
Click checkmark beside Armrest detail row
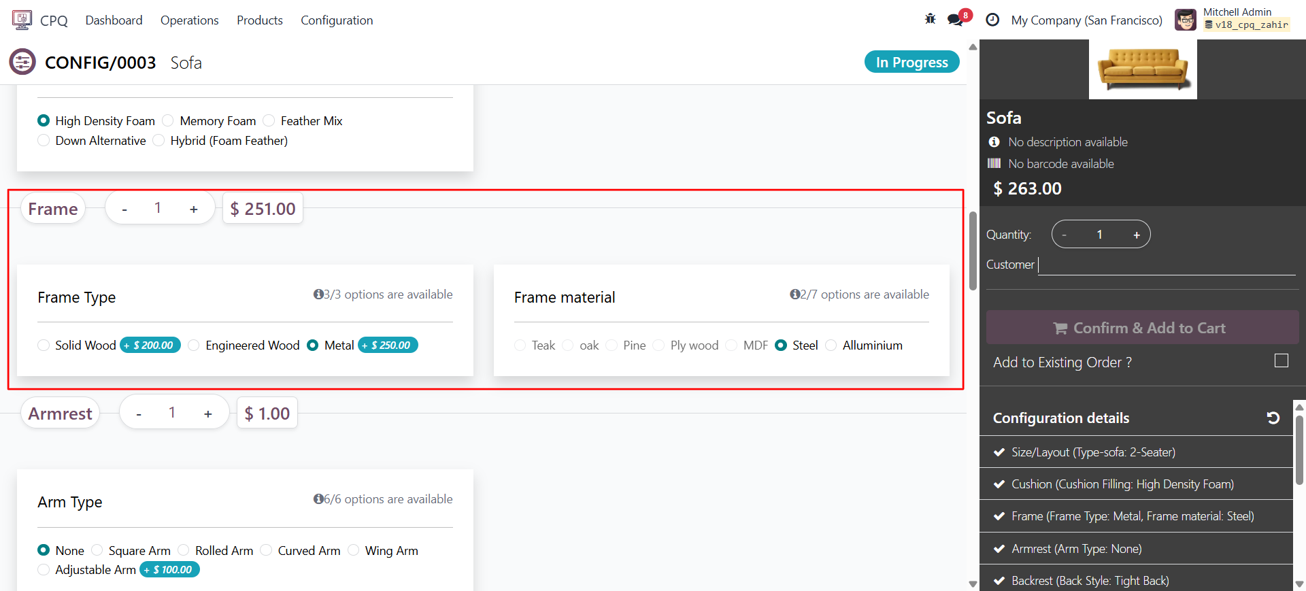click(x=999, y=549)
